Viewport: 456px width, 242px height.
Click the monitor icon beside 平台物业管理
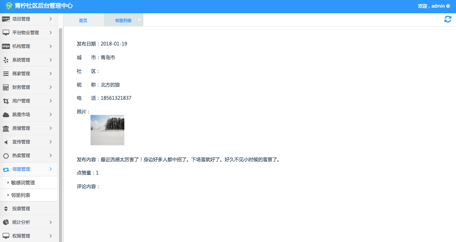[x=6, y=33]
